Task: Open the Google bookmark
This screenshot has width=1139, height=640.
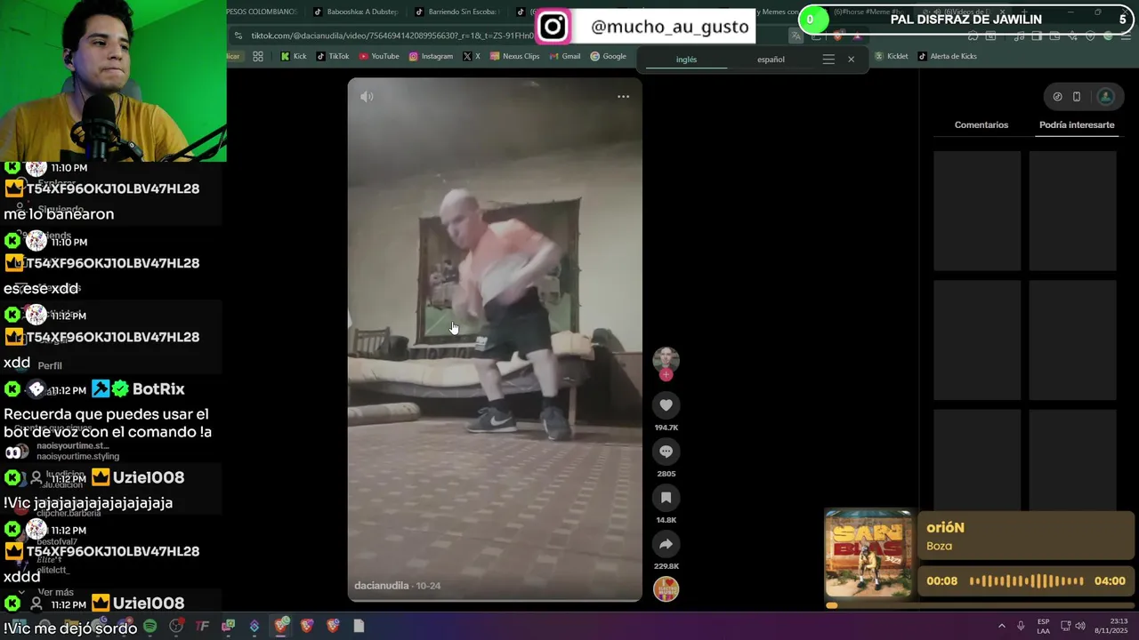Action: click(x=609, y=56)
